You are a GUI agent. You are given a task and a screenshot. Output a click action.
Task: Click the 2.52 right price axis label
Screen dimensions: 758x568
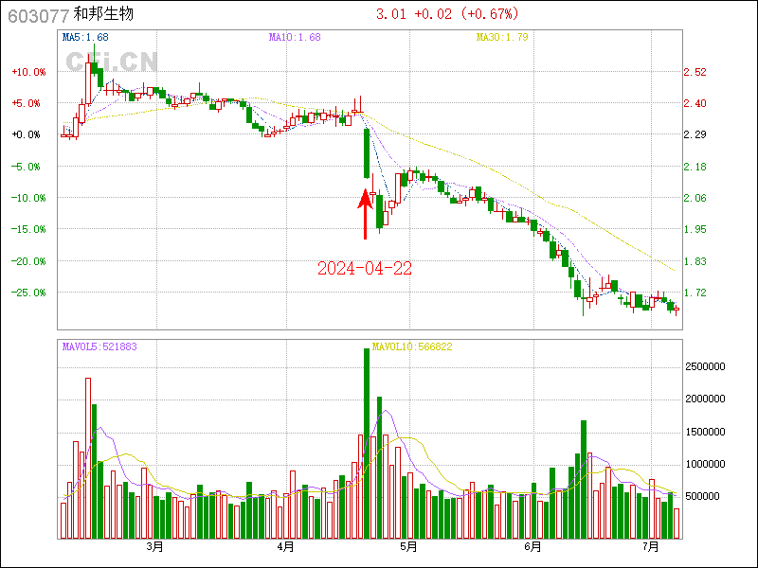(695, 72)
